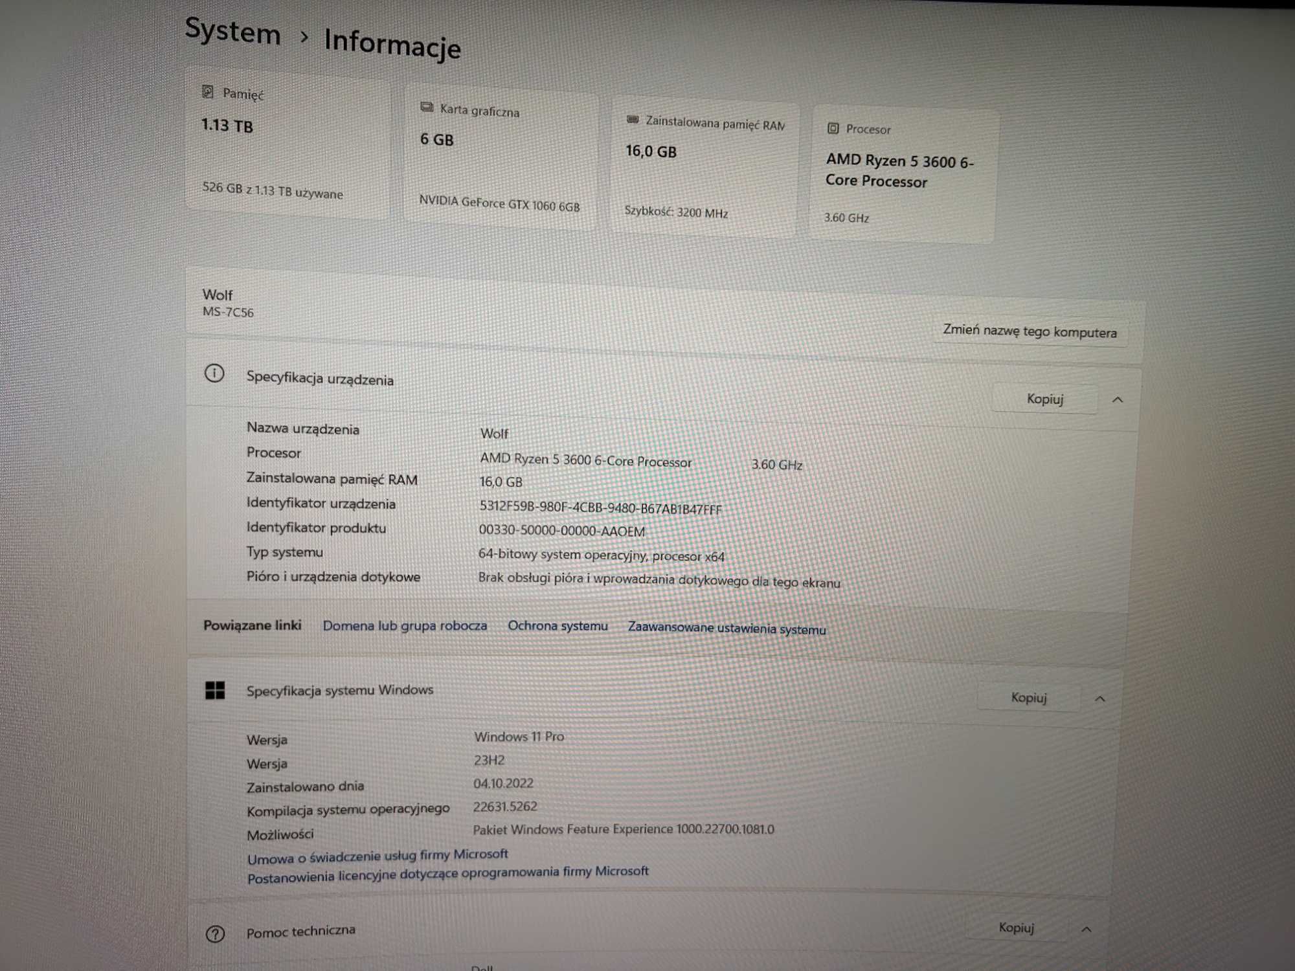Click 526 GB z 1.13 TB używane text
Viewport: 1295px width, 971px height.
pos(273,190)
